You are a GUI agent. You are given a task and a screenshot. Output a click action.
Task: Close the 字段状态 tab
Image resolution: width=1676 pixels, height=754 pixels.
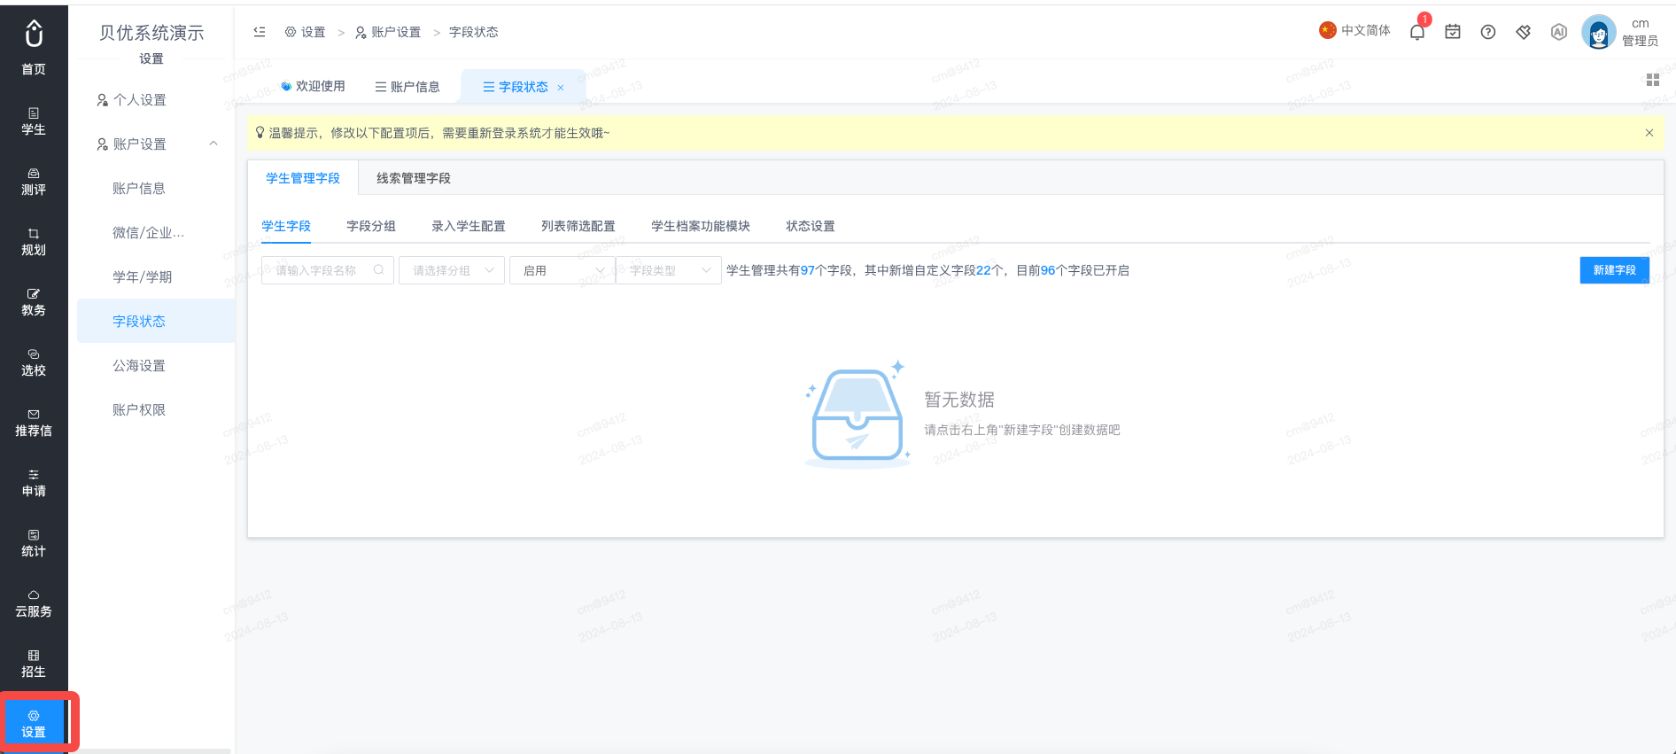pos(561,88)
